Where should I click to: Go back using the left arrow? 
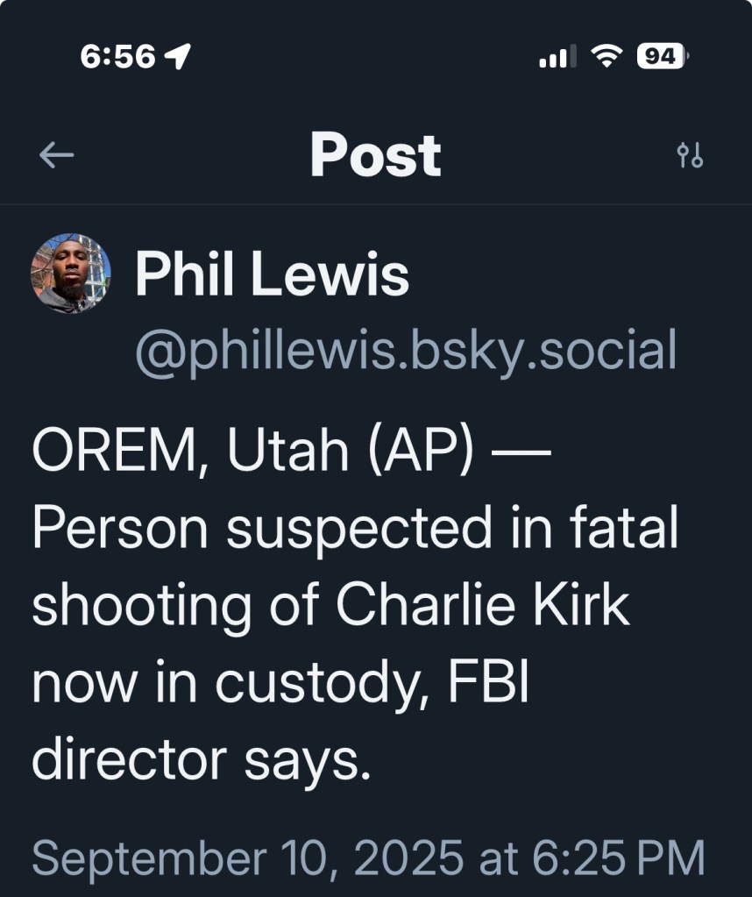57,156
